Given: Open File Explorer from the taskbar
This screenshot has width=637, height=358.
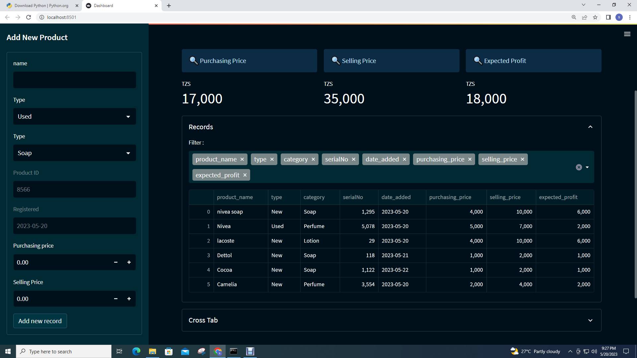Looking at the screenshot, I should [152, 351].
